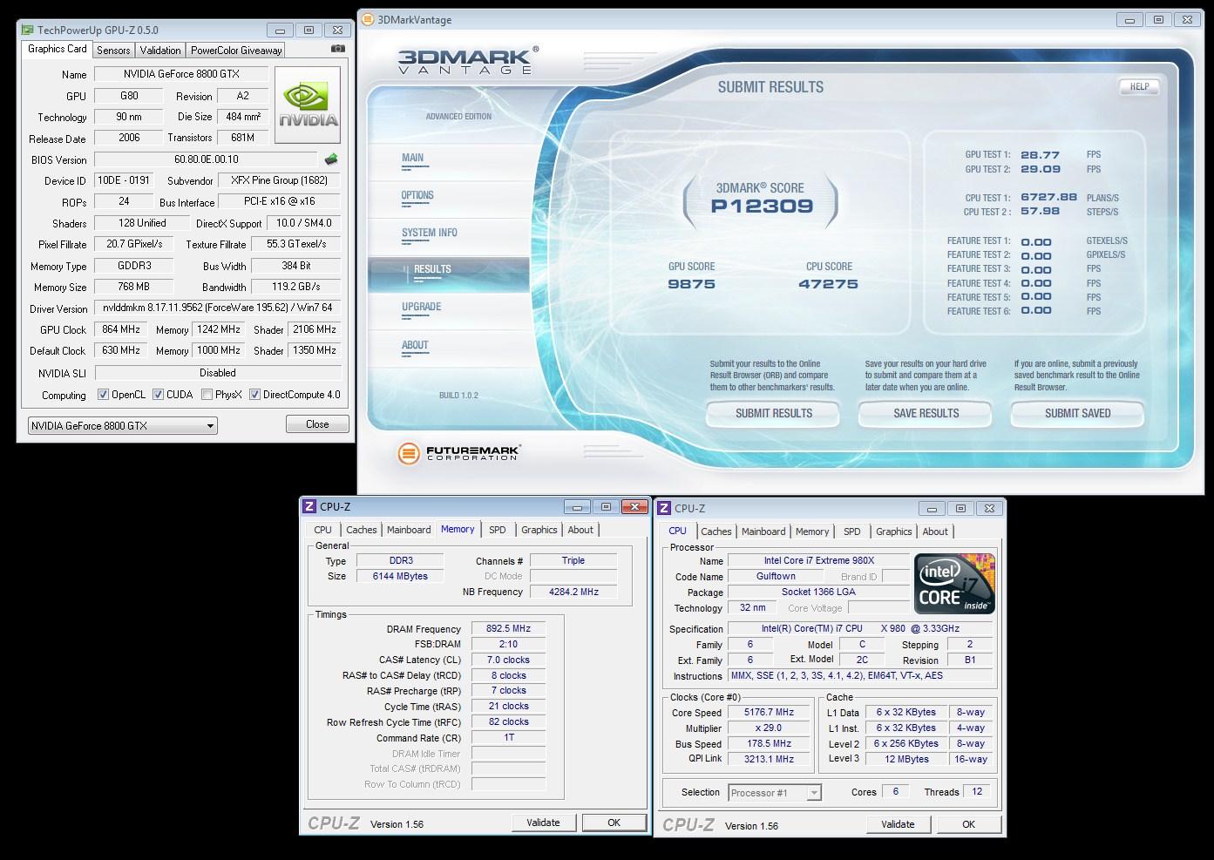Toggle the OpenCL checkbox
The height and width of the screenshot is (860, 1214).
pos(103,395)
